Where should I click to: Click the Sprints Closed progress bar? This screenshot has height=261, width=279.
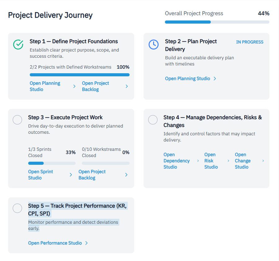point(52,163)
